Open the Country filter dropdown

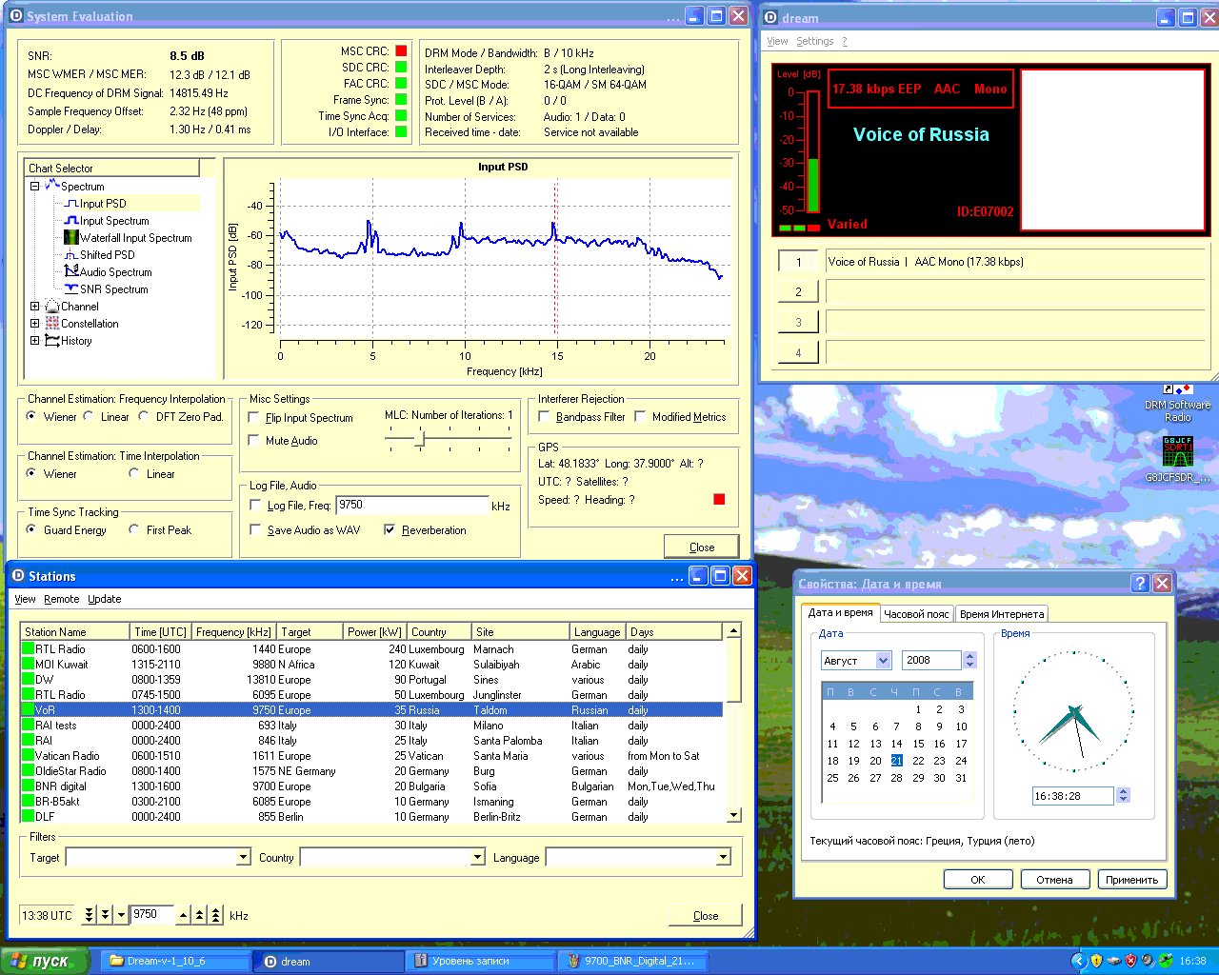(x=478, y=858)
